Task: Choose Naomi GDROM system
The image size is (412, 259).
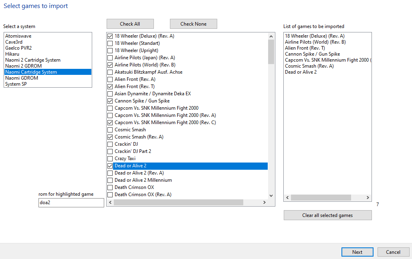Action: [48, 78]
